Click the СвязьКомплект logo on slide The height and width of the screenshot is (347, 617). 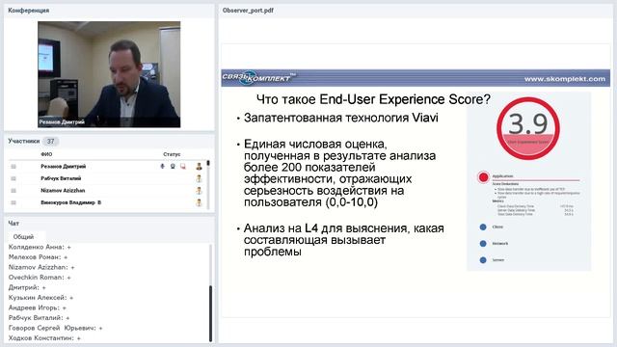click(x=259, y=78)
